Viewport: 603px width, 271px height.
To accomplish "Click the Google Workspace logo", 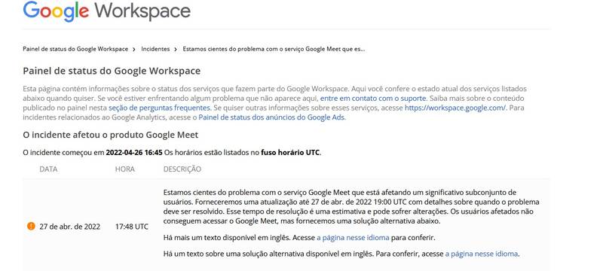I will 106,11.
